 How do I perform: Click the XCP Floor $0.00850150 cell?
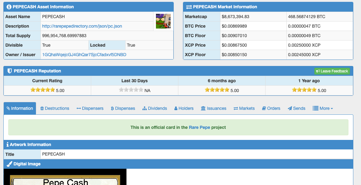[x=253, y=55]
